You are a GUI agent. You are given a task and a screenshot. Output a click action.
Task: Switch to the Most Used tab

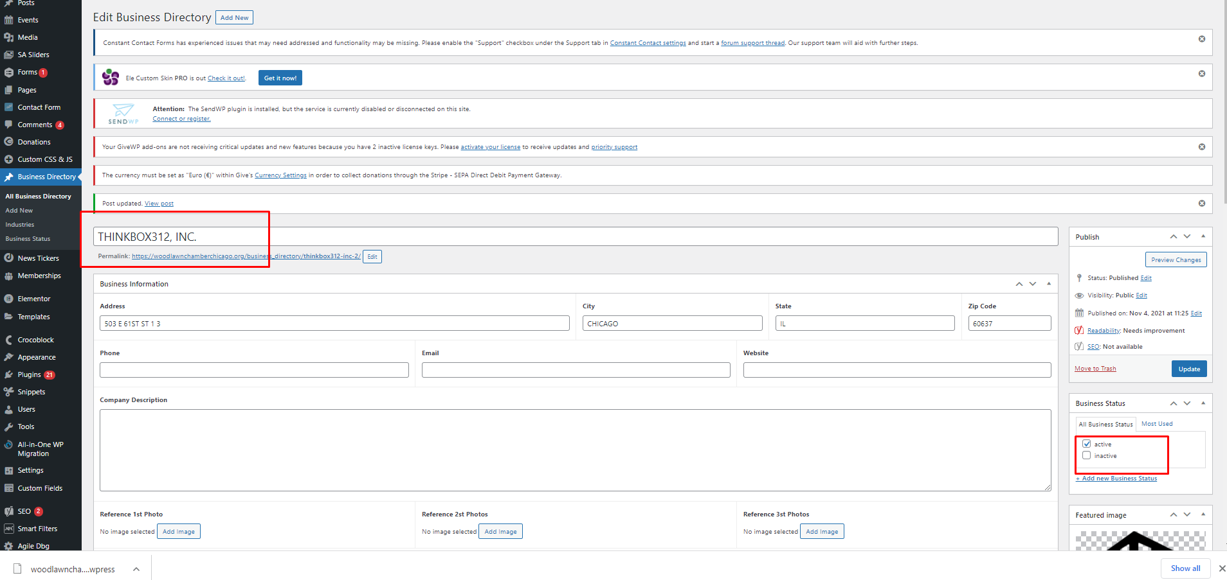[1157, 424]
